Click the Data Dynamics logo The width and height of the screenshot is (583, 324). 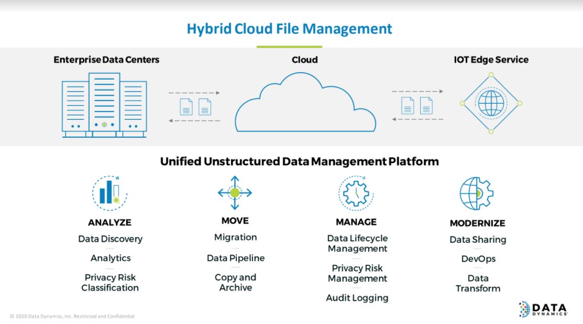543,309
